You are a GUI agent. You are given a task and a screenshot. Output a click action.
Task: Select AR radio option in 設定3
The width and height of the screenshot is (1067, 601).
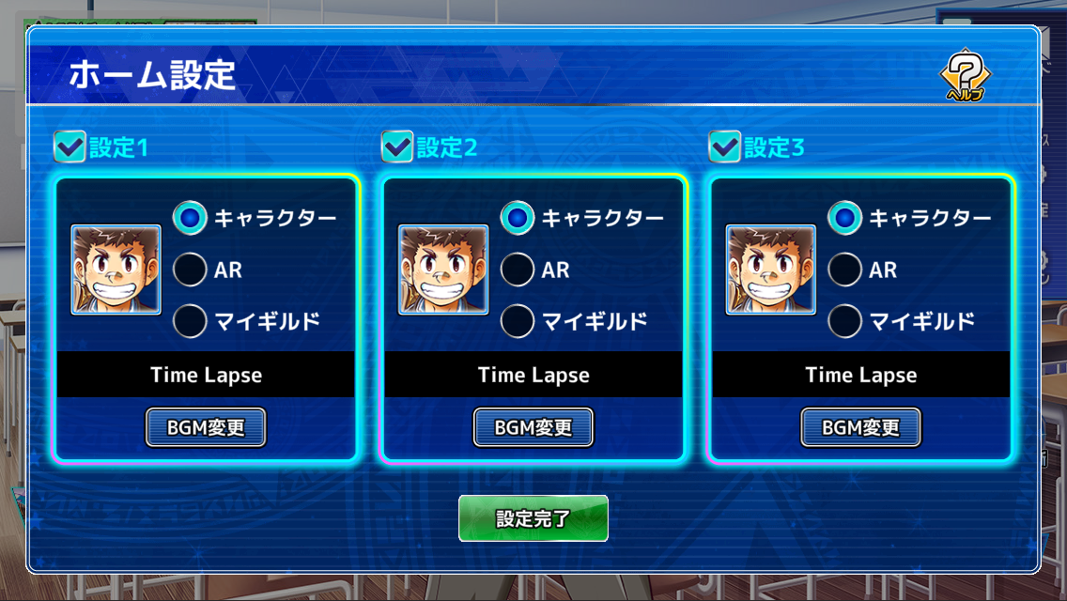click(x=844, y=270)
